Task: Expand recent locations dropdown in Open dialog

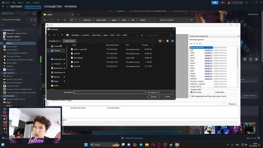Action: coord(58,35)
